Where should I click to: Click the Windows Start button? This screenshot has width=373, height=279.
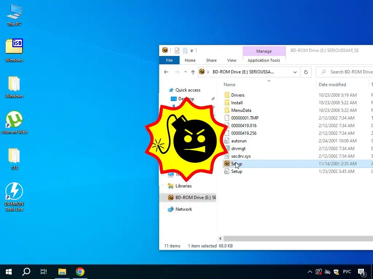(x=9, y=272)
